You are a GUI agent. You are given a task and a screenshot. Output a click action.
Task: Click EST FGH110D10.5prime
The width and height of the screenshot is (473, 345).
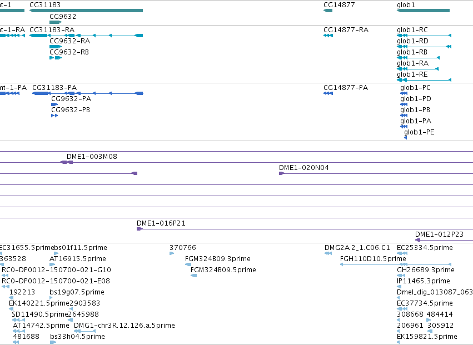(x=373, y=259)
